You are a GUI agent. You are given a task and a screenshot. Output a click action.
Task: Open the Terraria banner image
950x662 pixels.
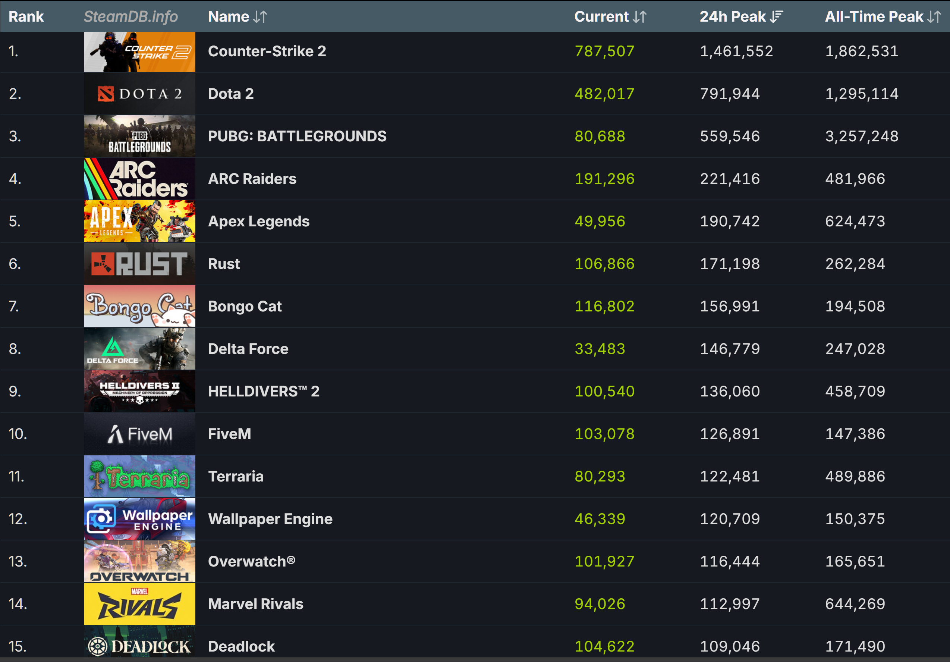[x=139, y=477]
